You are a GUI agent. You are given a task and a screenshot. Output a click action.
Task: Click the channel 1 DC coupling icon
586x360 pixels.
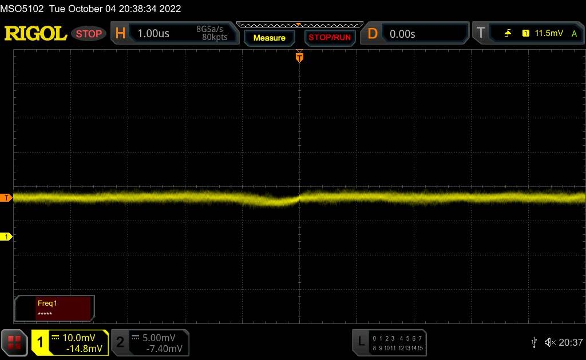[x=56, y=337]
